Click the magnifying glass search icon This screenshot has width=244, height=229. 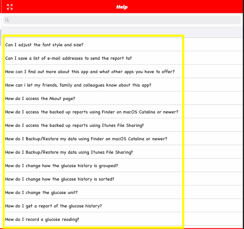(x=7, y=20)
